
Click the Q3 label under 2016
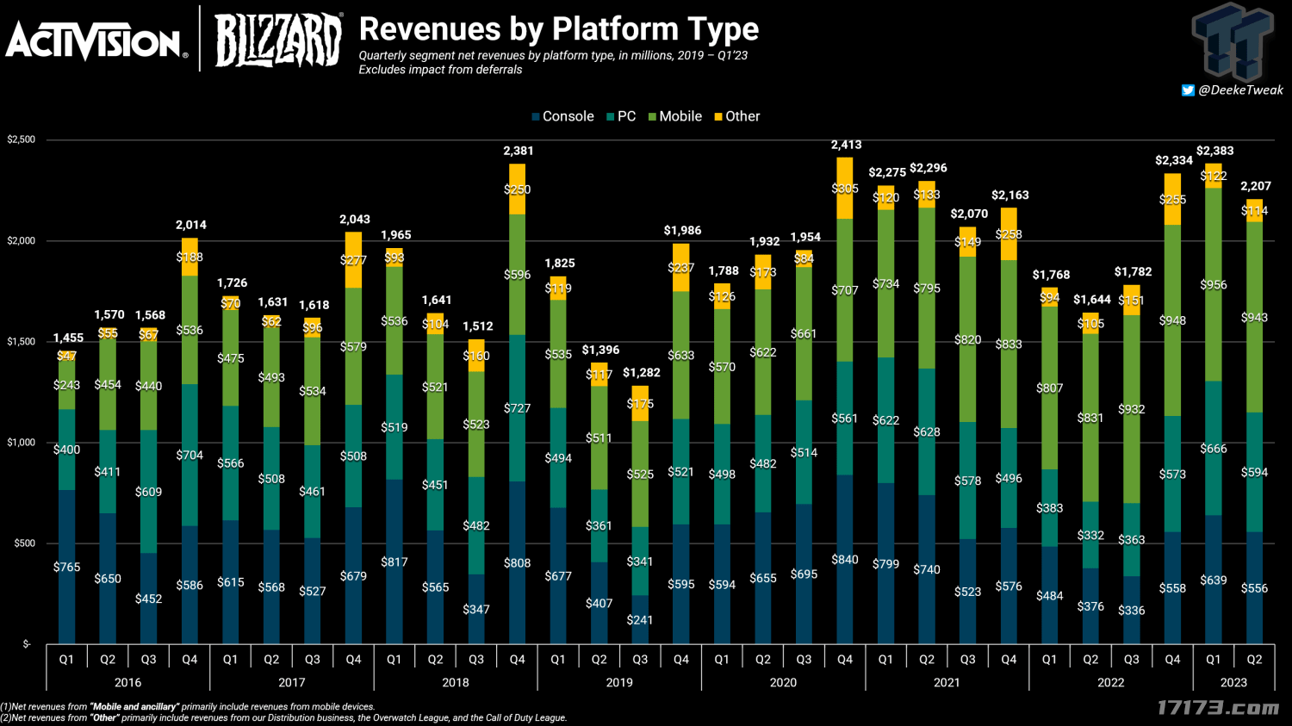pos(148,659)
